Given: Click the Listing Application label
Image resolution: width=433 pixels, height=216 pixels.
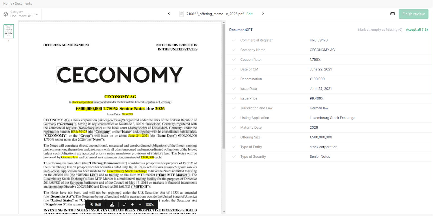Looking at the screenshot, I should pos(254,118).
